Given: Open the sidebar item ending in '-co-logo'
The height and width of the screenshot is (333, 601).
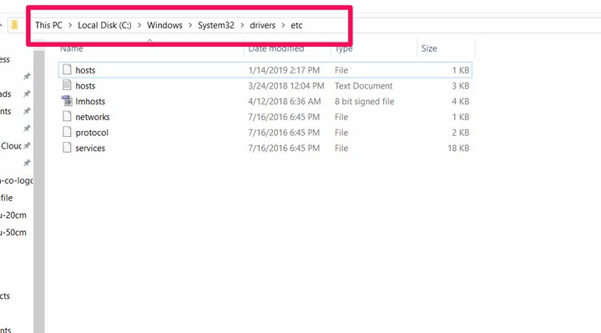Looking at the screenshot, I should (x=16, y=180).
